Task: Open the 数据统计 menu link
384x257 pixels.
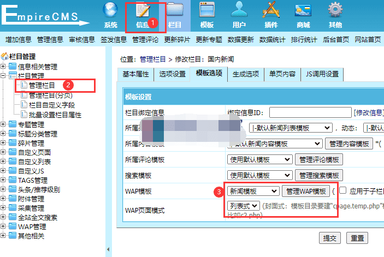Action: (273, 40)
